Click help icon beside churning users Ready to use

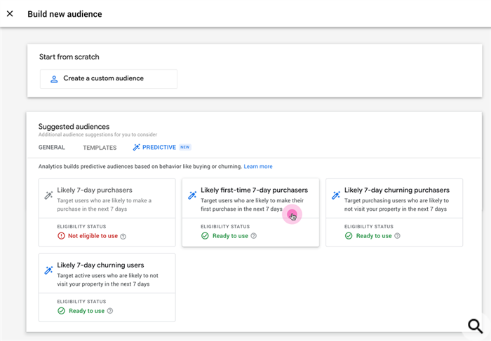(110, 311)
